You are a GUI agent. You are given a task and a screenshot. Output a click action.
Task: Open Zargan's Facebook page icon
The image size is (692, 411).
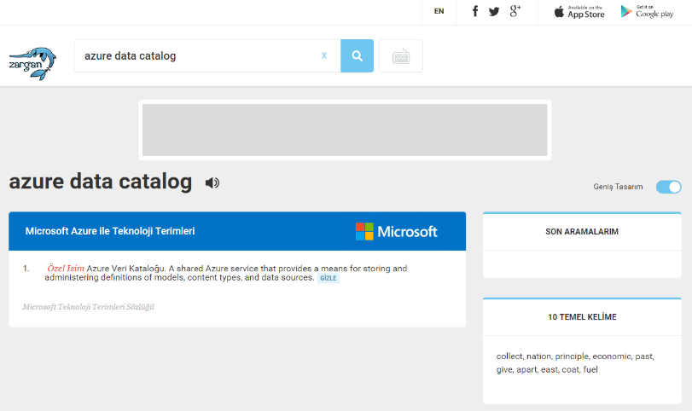click(475, 11)
